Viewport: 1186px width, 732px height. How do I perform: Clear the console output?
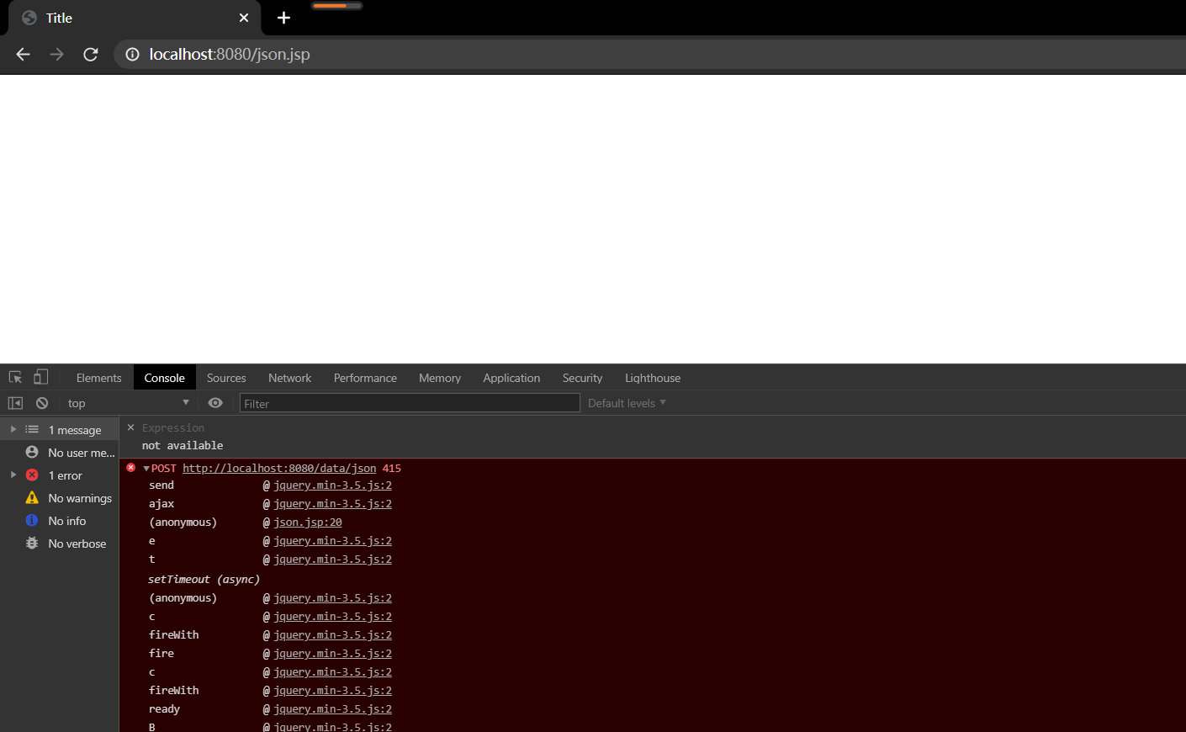pos(42,403)
